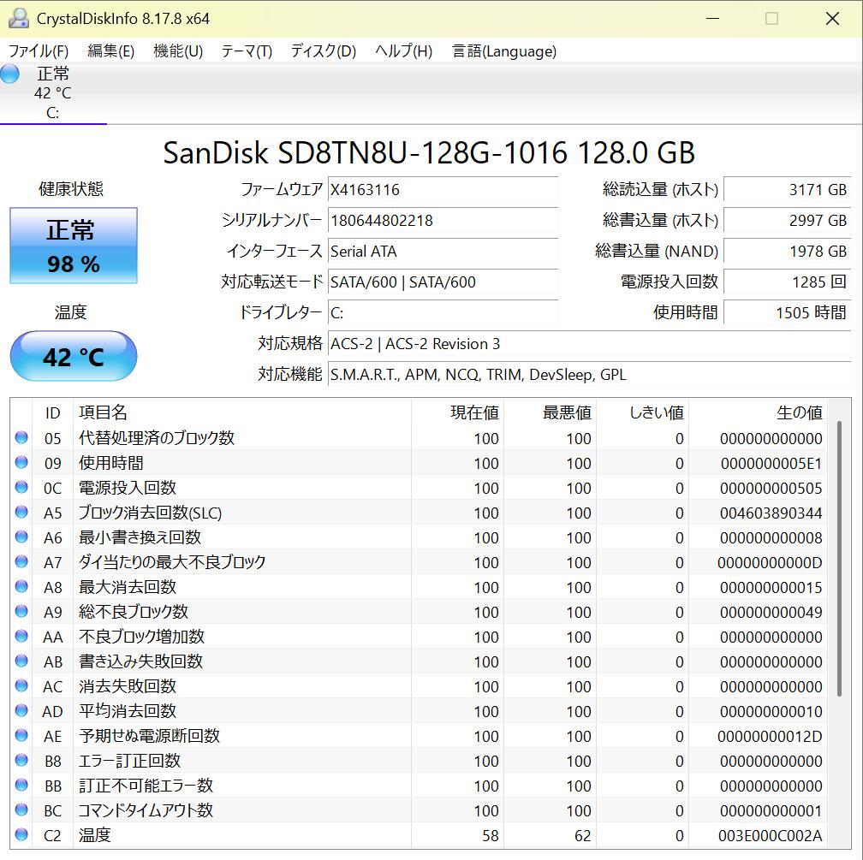Click total NAND writes value 1978 GB

[787, 252]
